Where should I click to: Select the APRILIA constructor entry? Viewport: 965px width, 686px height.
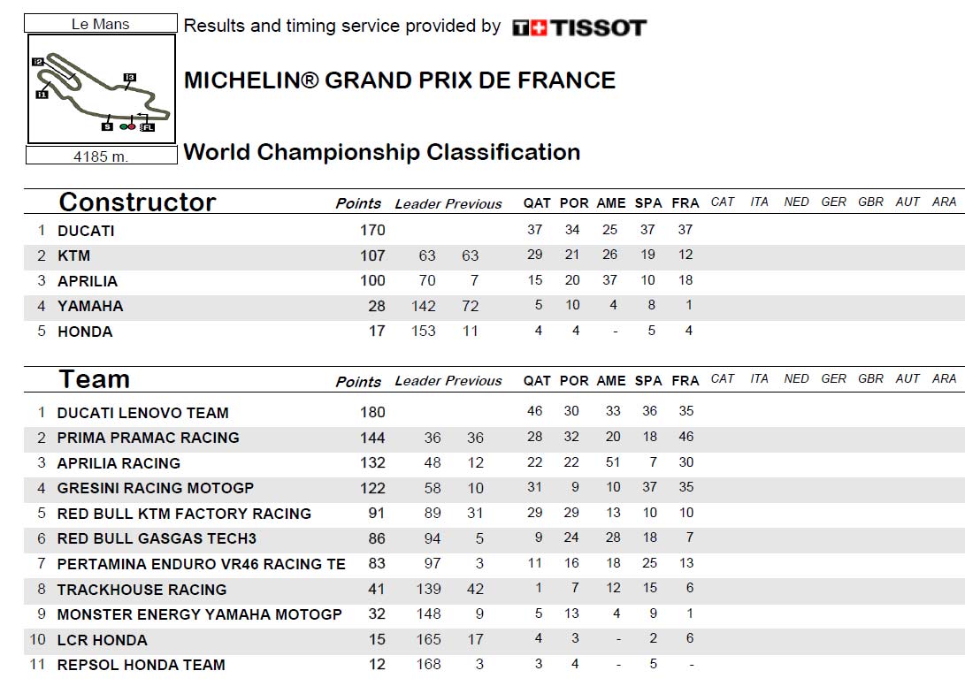[x=494, y=280]
